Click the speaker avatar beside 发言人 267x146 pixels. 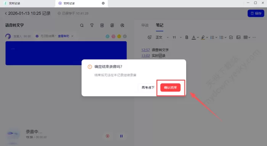[x=8, y=36]
